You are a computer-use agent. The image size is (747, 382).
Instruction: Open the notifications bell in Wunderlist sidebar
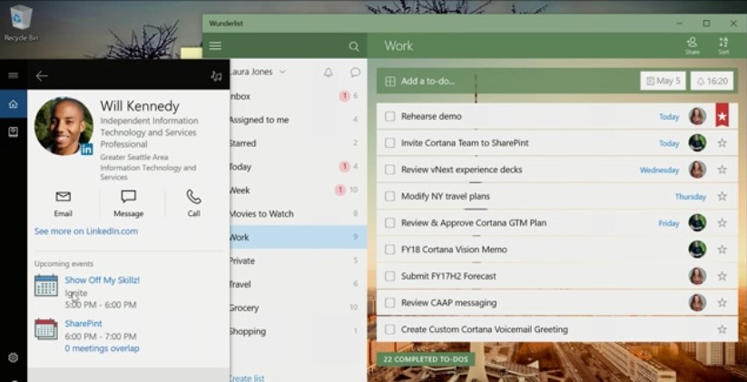tap(329, 73)
